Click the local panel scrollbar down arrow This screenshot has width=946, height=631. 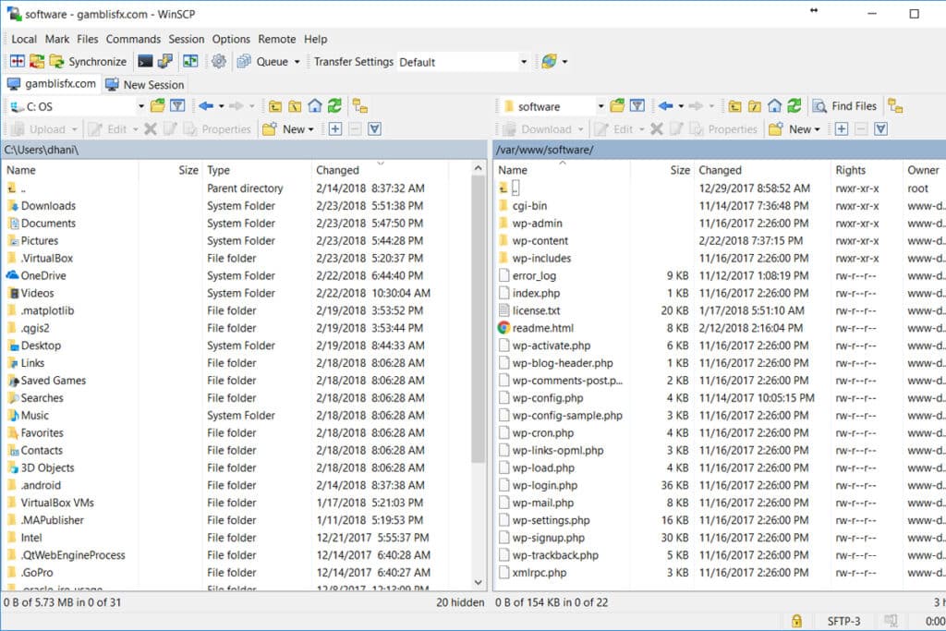pyautogui.click(x=478, y=583)
